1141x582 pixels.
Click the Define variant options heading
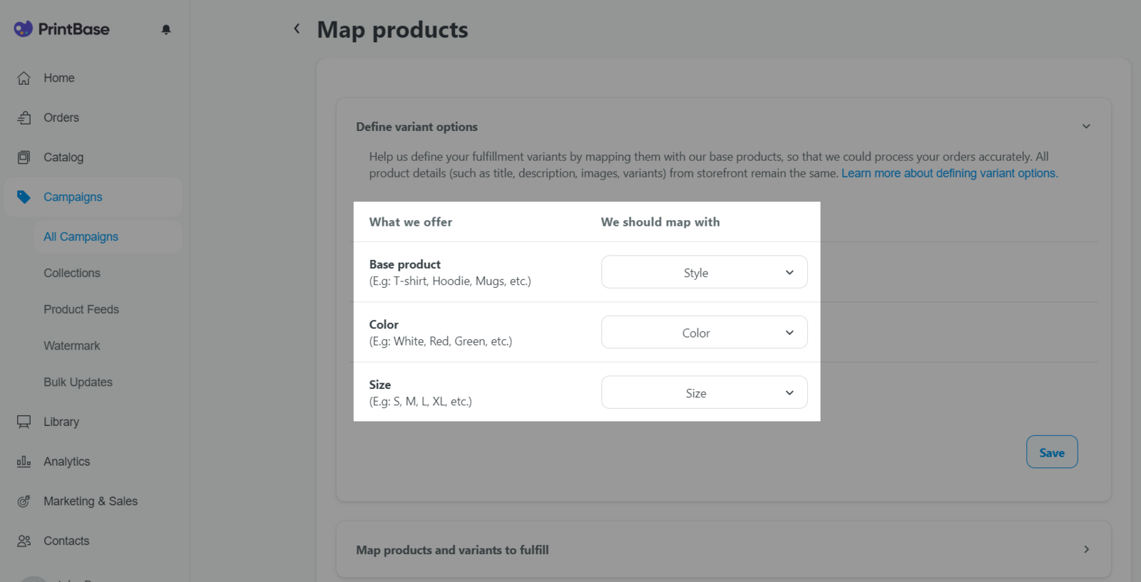(417, 127)
